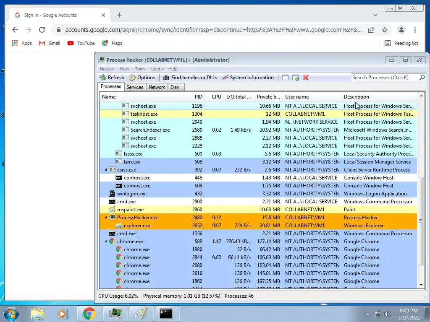This screenshot has width=430, height=322.
Task: Open Options from the gear icon
Action: tap(132, 78)
